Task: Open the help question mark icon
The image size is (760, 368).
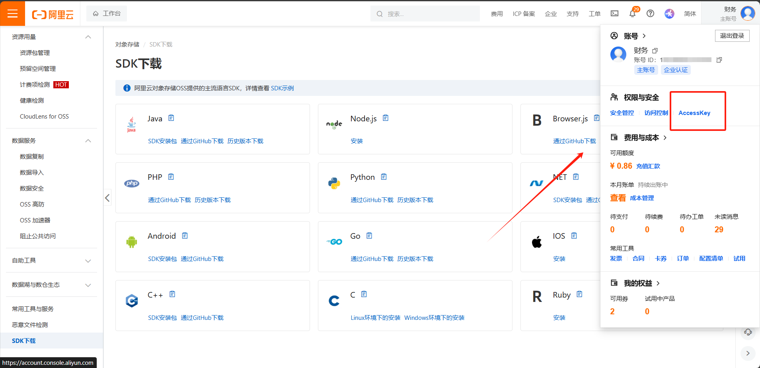Action: (650, 14)
